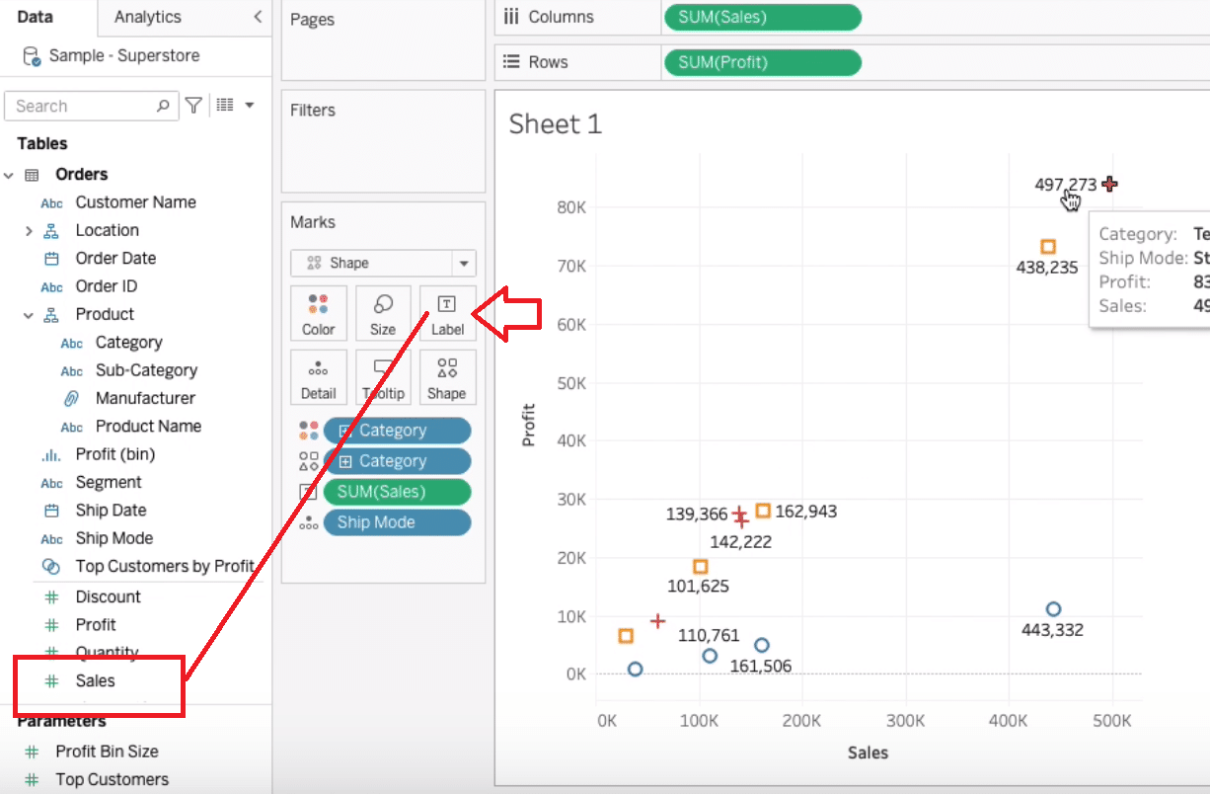
Task: Click the Columns shelf icon
Action: pos(511,17)
